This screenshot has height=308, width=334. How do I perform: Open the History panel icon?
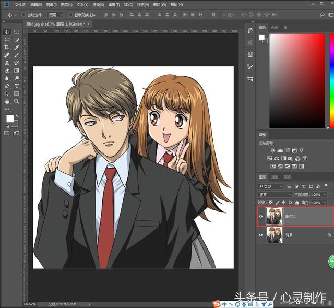click(x=250, y=30)
